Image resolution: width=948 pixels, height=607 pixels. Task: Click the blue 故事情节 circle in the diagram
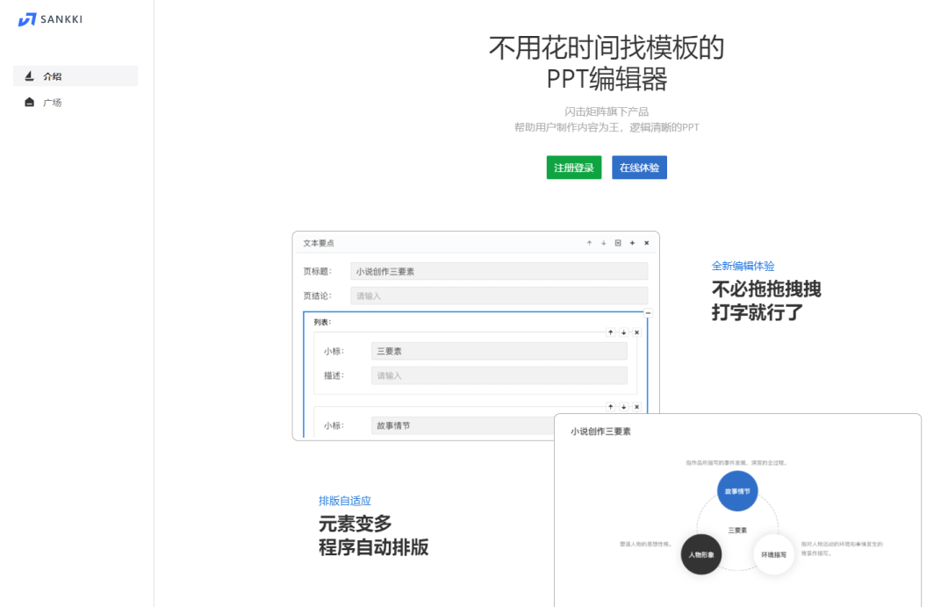coord(736,492)
